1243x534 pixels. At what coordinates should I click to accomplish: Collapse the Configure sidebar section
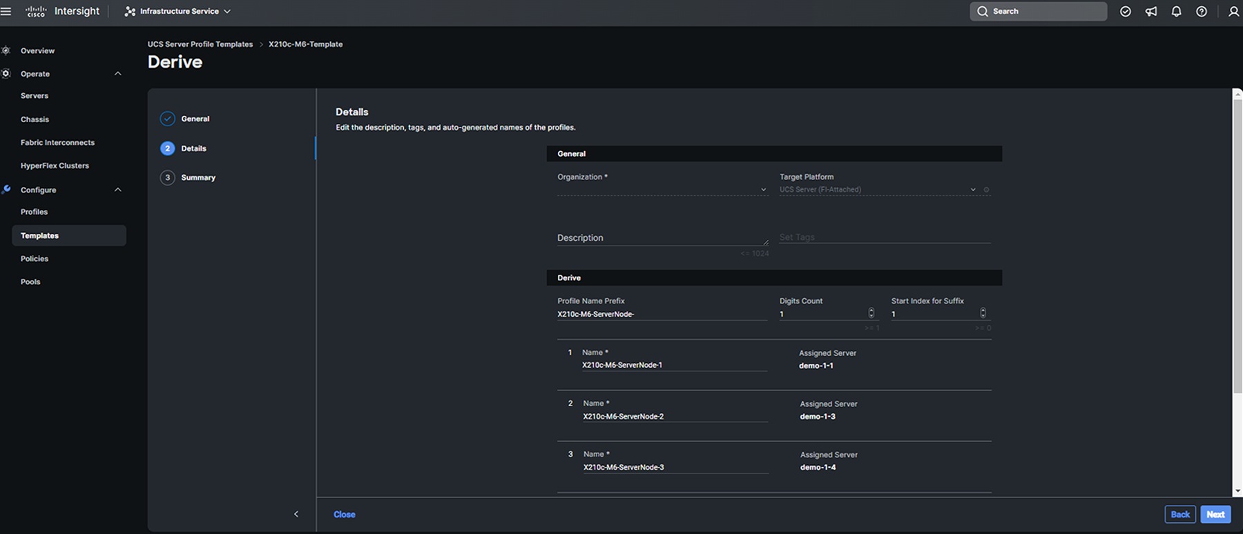[x=117, y=190]
